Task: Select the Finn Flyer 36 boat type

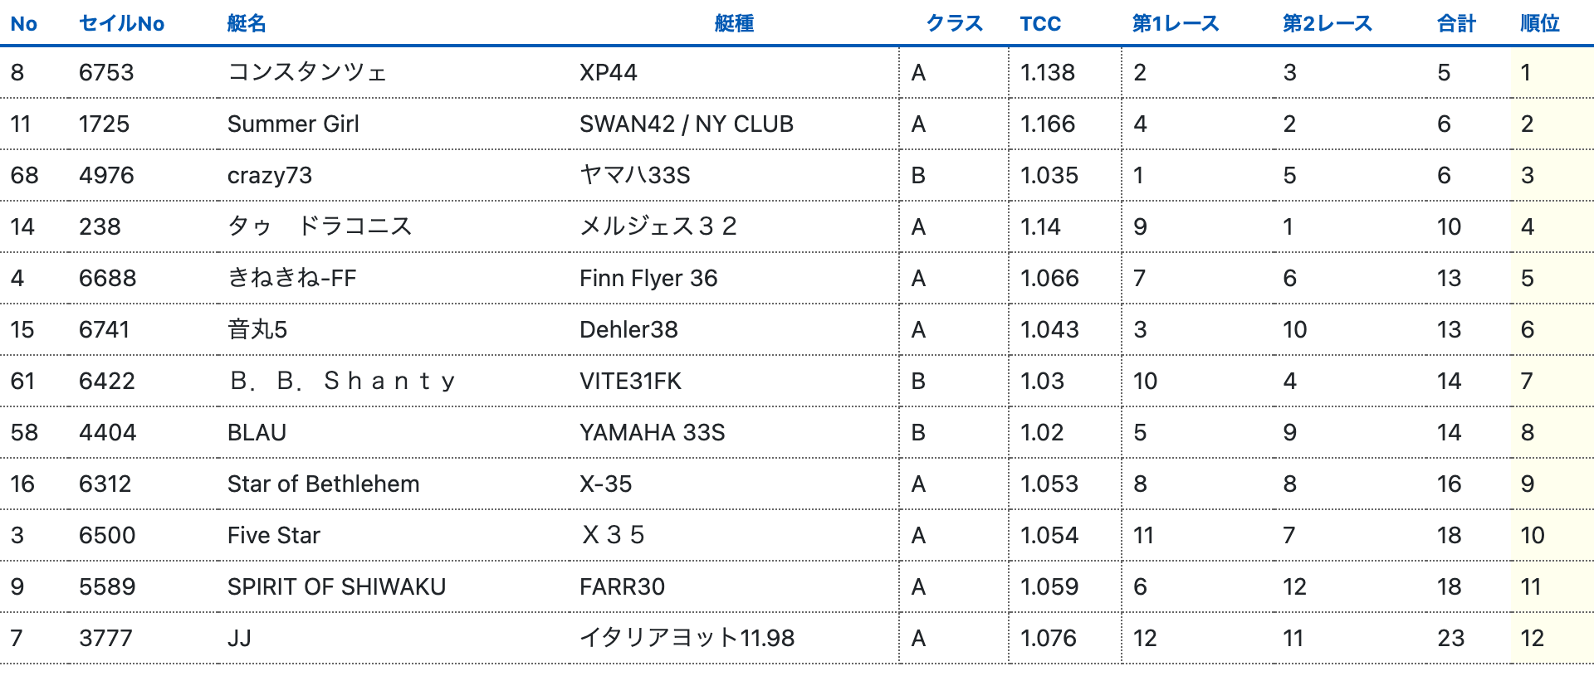Action: pyautogui.click(x=648, y=278)
